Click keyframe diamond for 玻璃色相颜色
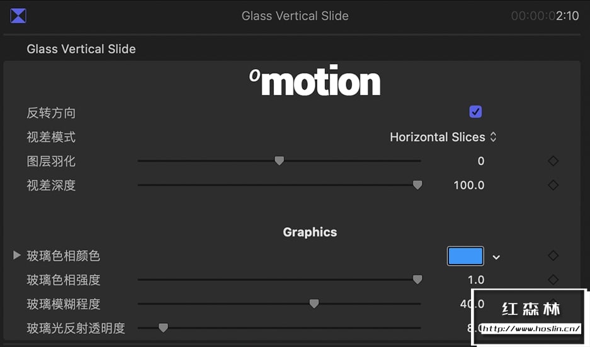This screenshot has width=590, height=347. (x=553, y=256)
